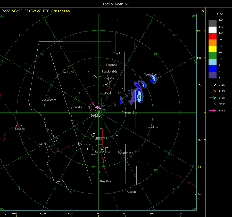Click the white storm cell ellipse near Airdrie

(93, 136)
